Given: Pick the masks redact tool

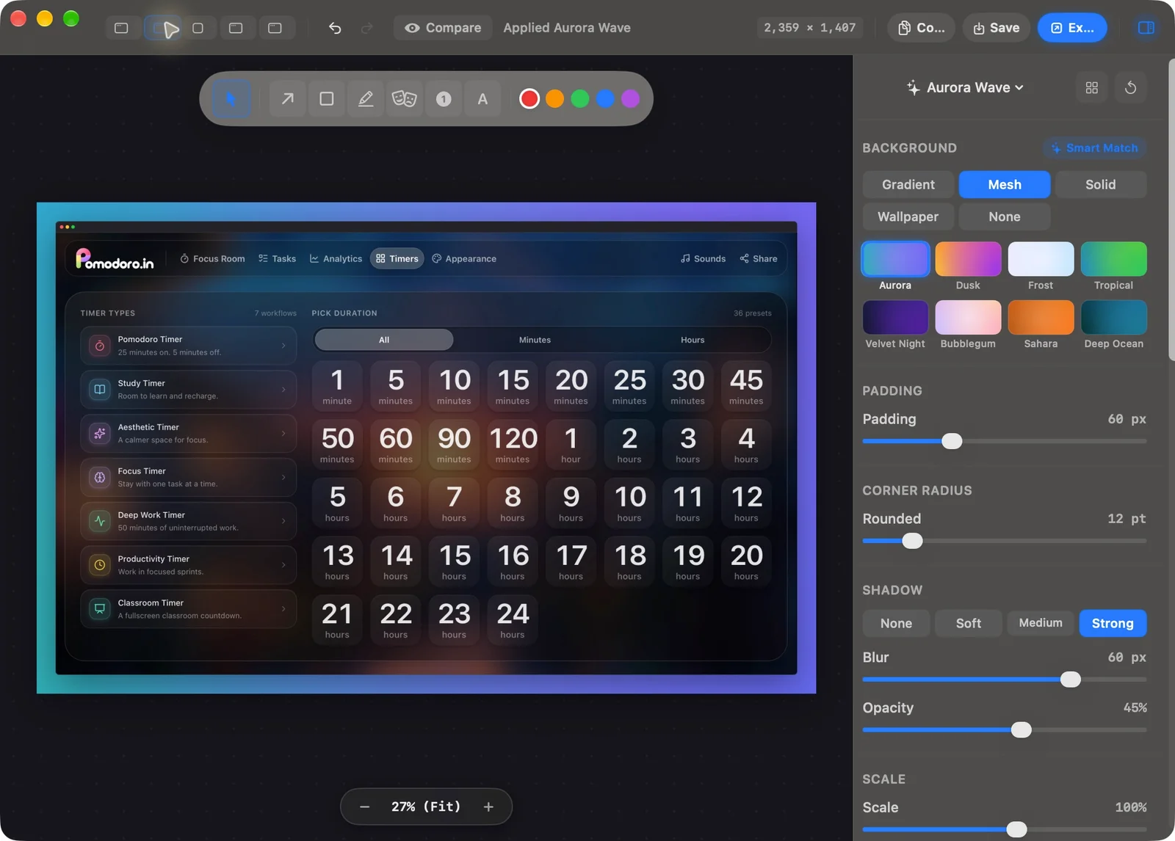Looking at the screenshot, I should point(405,98).
